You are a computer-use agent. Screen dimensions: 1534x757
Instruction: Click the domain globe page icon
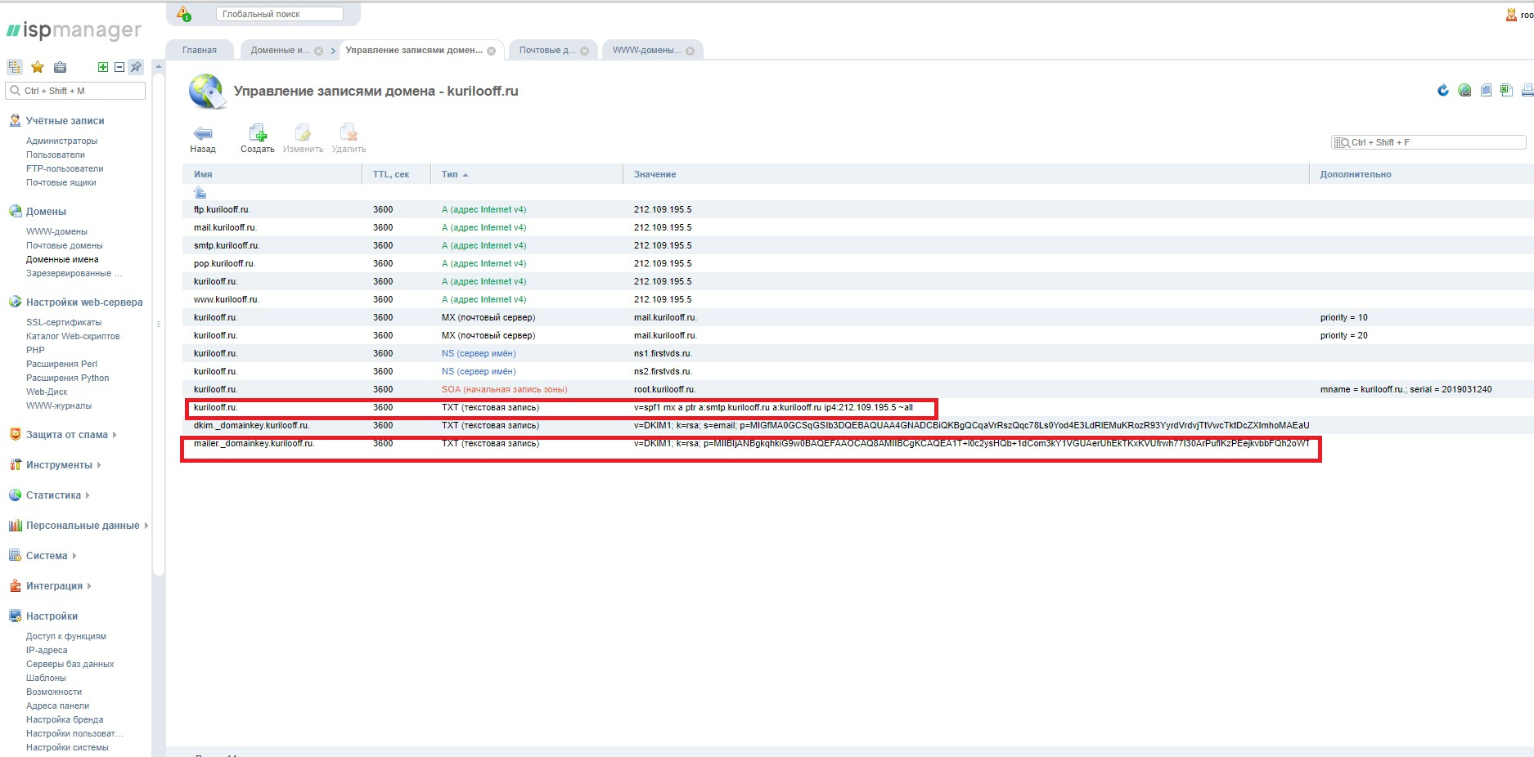(207, 92)
